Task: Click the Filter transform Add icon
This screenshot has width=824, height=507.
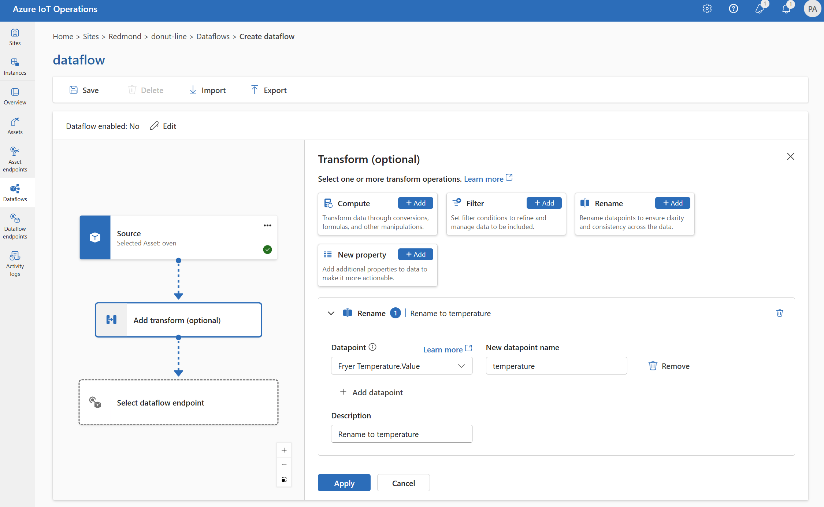Action: pos(543,203)
